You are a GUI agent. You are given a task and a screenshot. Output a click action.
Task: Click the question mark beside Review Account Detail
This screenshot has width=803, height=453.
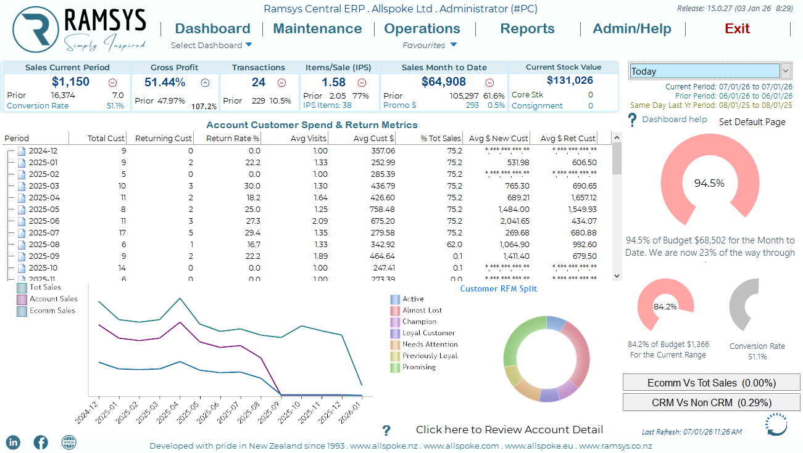(386, 430)
